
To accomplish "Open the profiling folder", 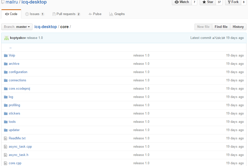I will tap(15, 105).
